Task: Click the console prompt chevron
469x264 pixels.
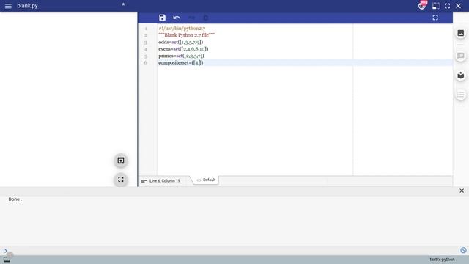Action: 6,251
